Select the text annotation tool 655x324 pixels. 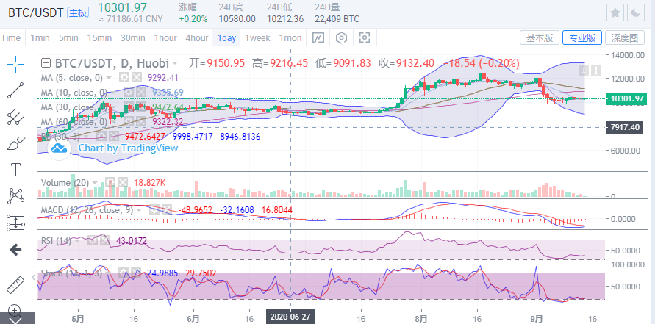pos(15,170)
